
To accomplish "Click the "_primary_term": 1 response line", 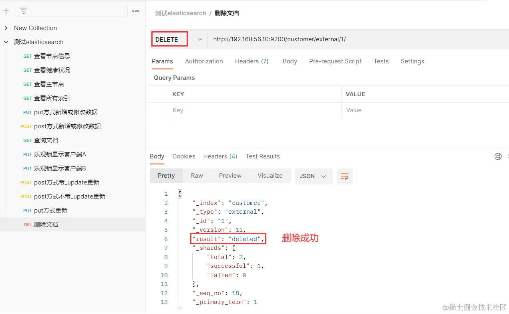I will click(x=225, y=302).
